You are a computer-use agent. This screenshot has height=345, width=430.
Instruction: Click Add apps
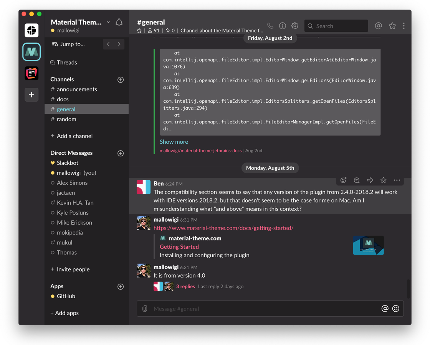pyautogui.click(x=64, y=313)
